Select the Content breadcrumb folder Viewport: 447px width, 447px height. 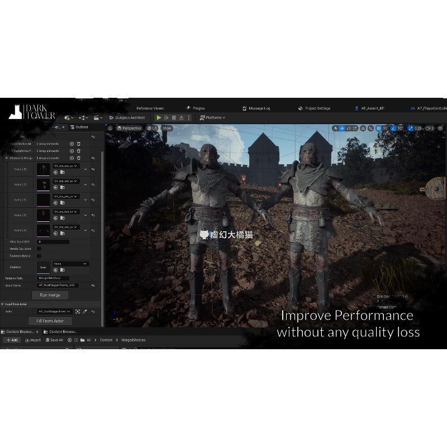point(106,340)
